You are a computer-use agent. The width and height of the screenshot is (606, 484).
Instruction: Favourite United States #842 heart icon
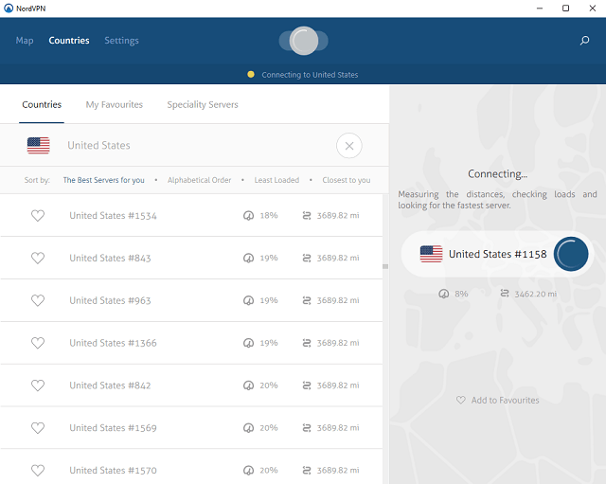[38, 385]
